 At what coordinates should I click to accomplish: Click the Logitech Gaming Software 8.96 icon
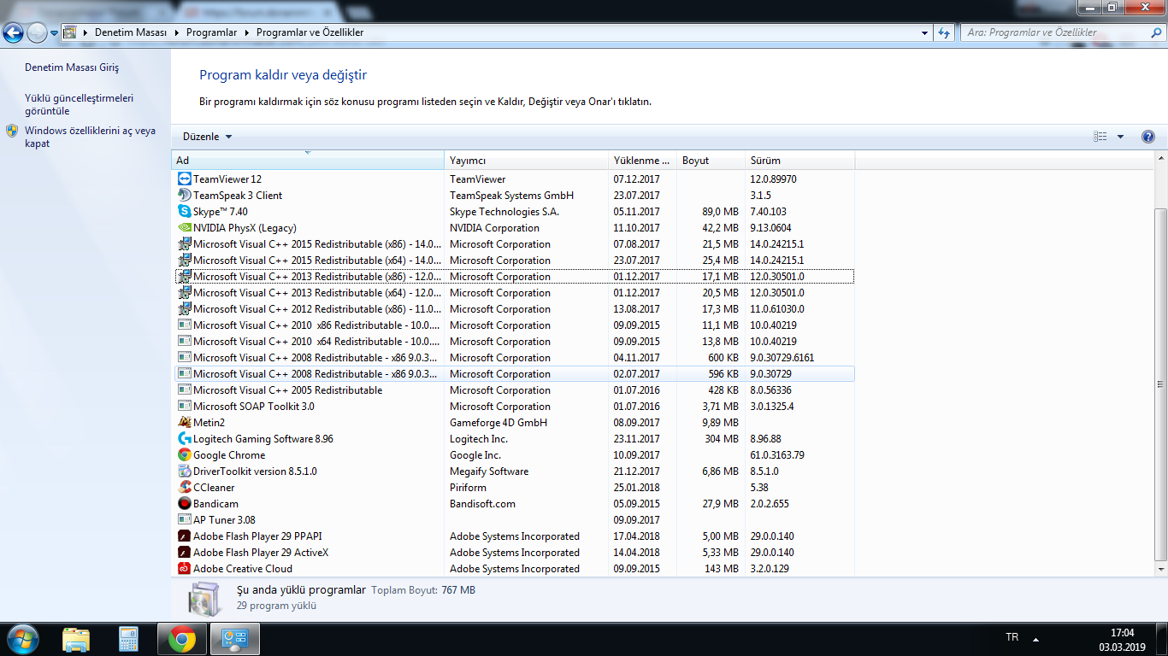[184, 439]
